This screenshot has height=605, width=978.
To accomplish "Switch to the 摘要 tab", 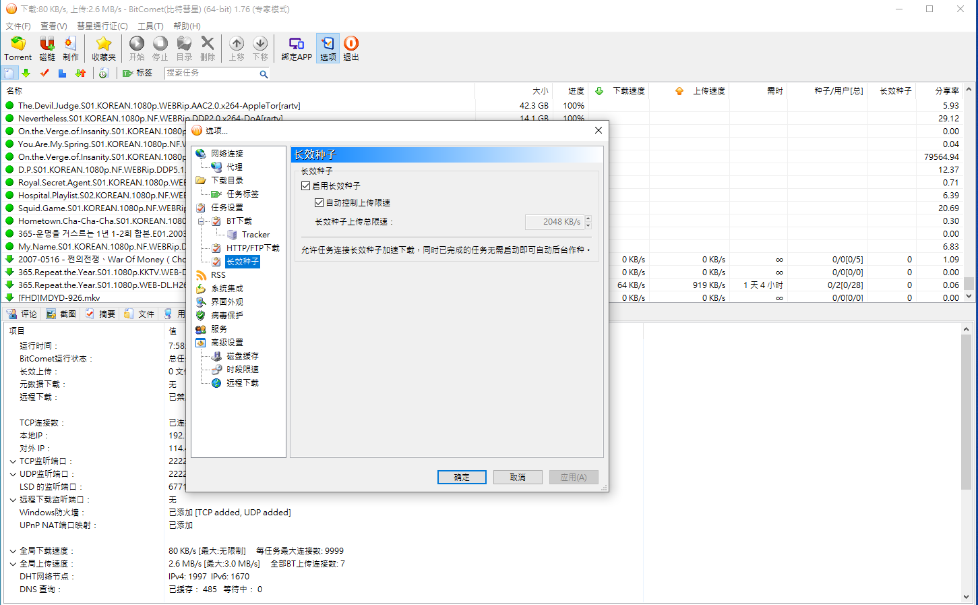I will 100,314.
